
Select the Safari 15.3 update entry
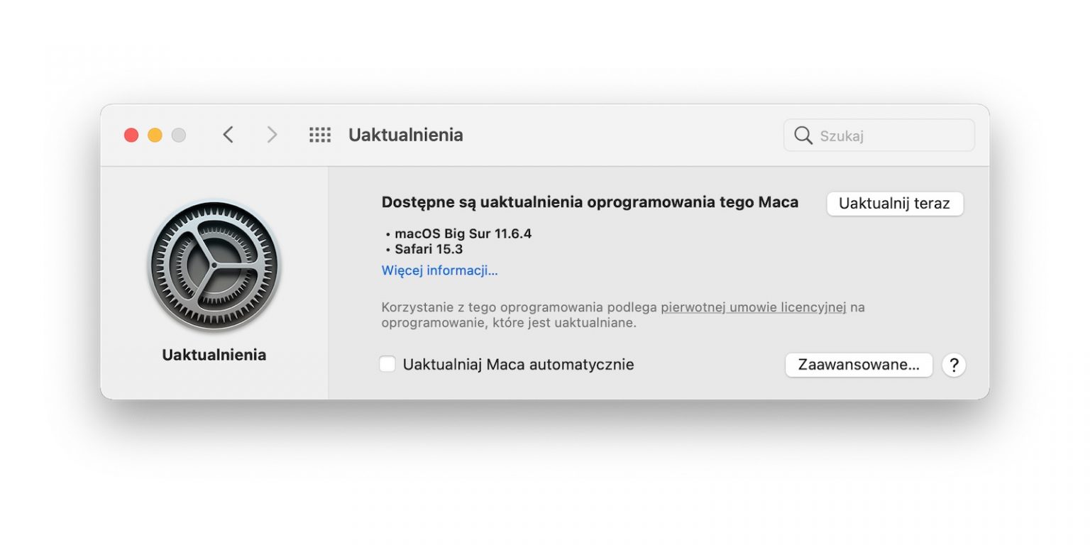429,249
